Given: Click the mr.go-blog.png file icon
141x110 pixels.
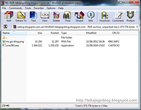Looking at the screenshot, I should pyautogui.click(x=4, y=42).
